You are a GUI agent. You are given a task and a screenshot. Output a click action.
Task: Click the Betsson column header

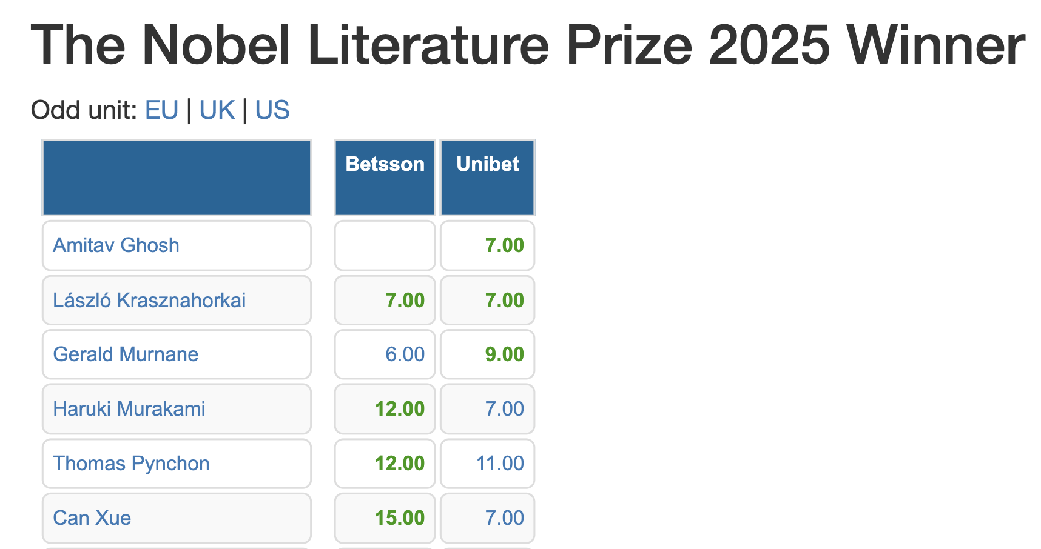coord(385,164)
